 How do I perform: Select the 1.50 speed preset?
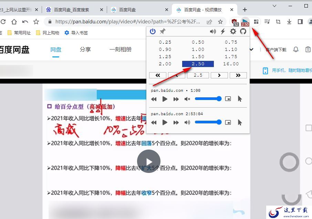tap(198, 57)
